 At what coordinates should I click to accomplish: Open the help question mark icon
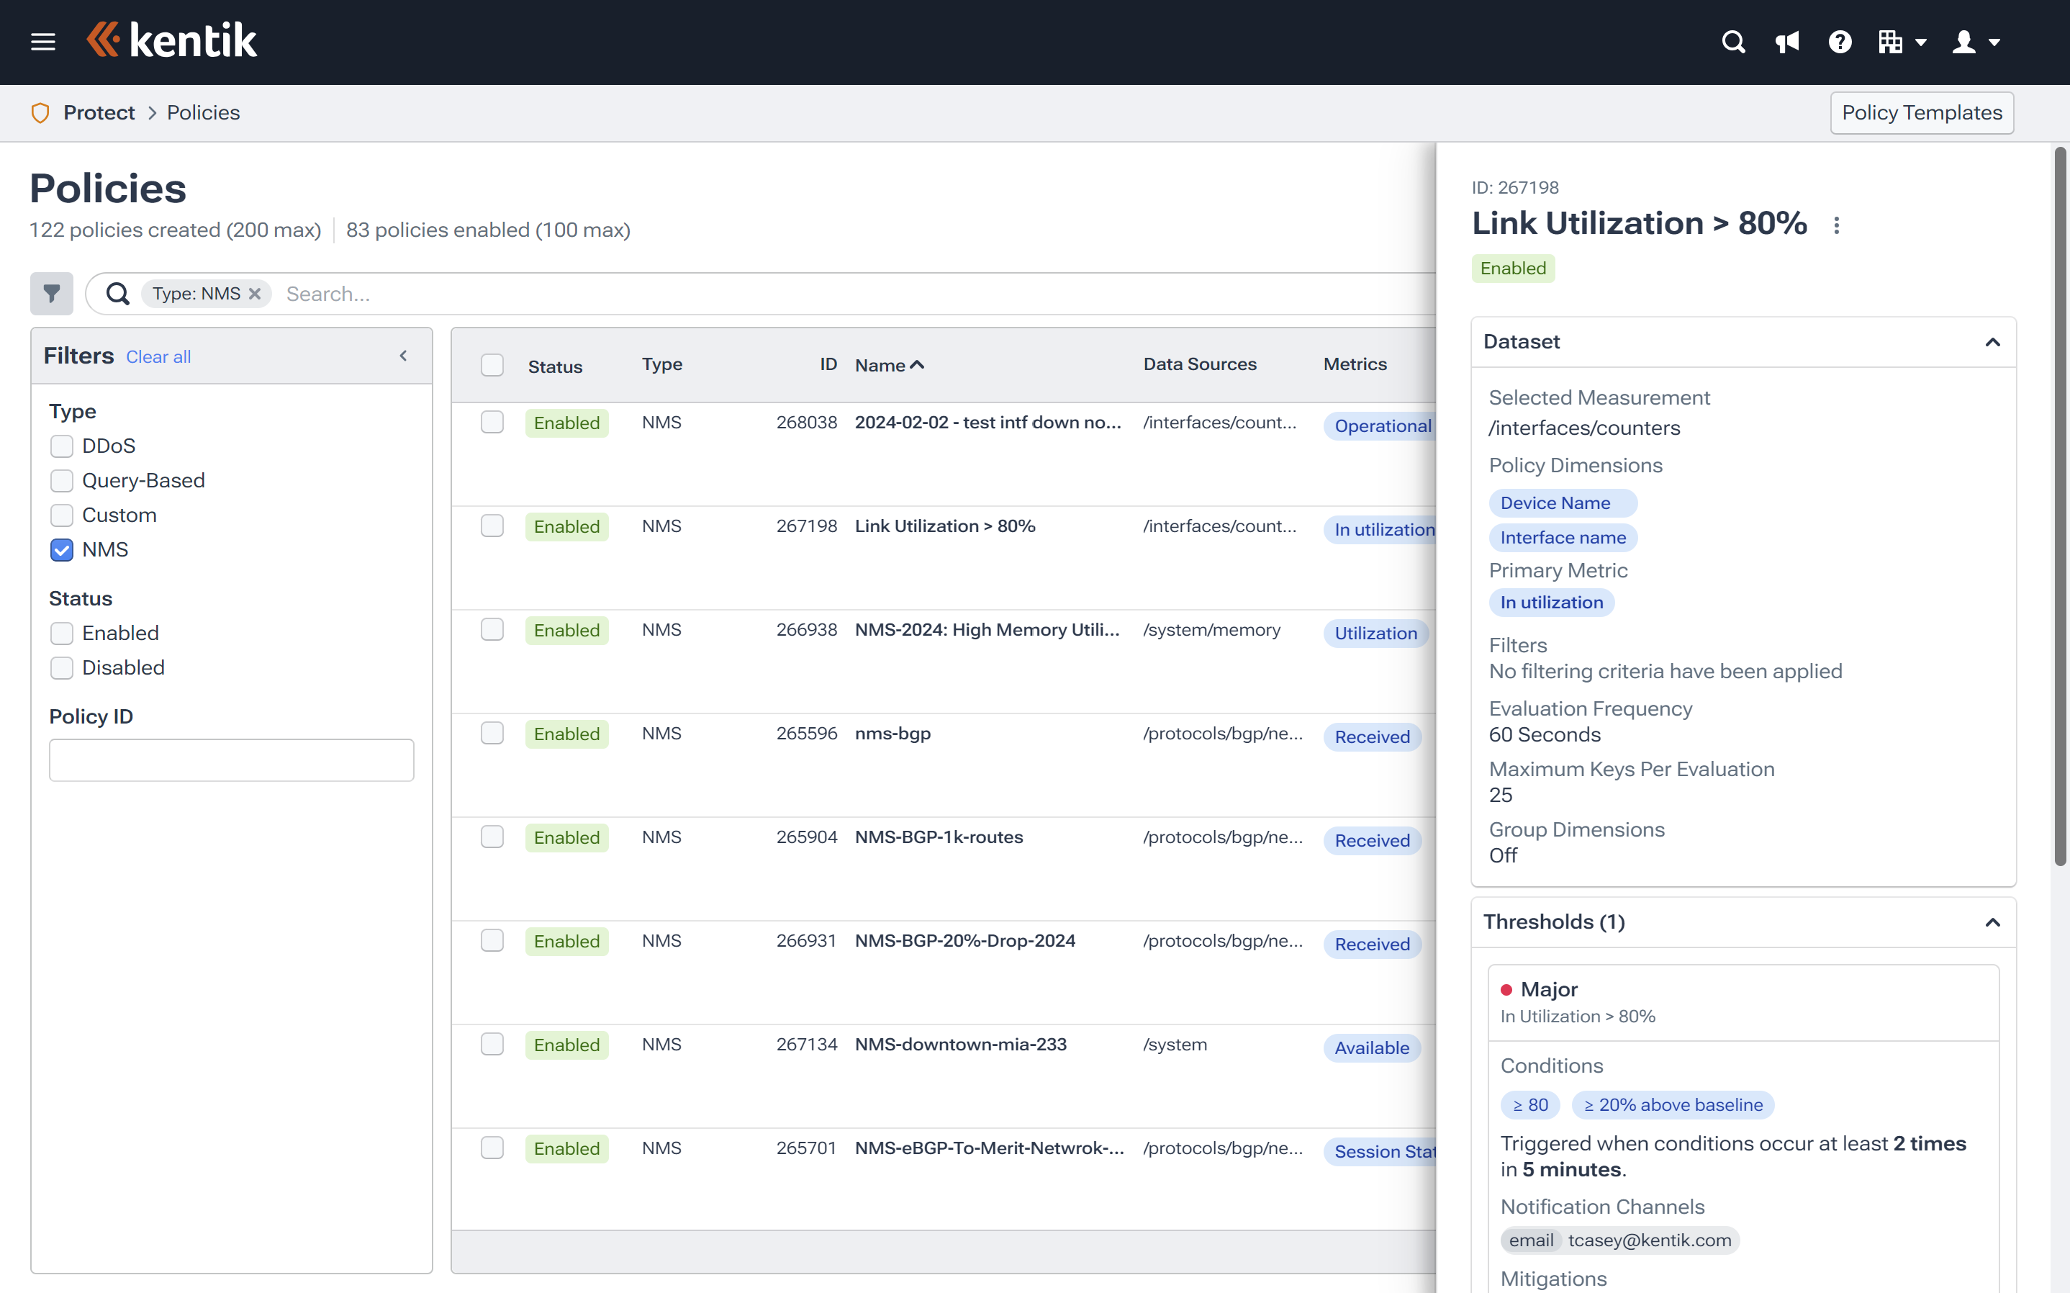(x=1839, y=42)
